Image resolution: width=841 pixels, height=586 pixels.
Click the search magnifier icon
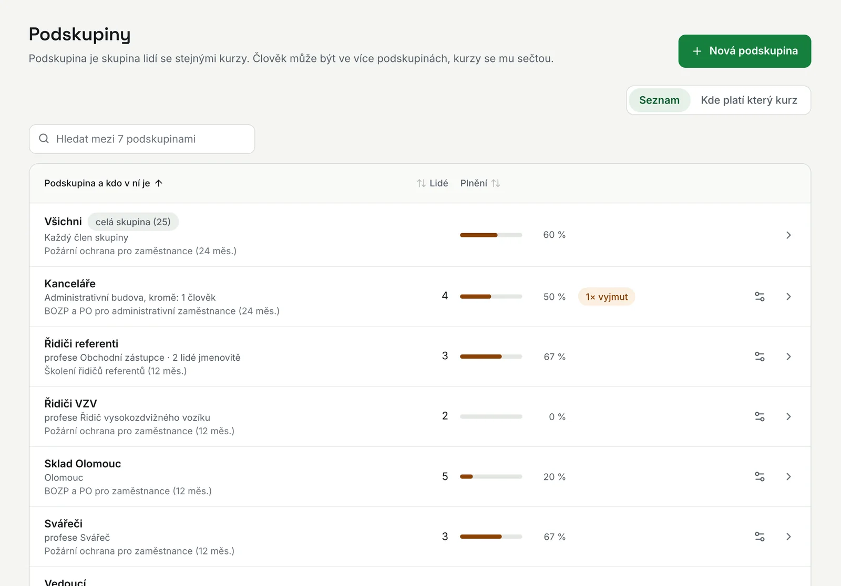44,139
